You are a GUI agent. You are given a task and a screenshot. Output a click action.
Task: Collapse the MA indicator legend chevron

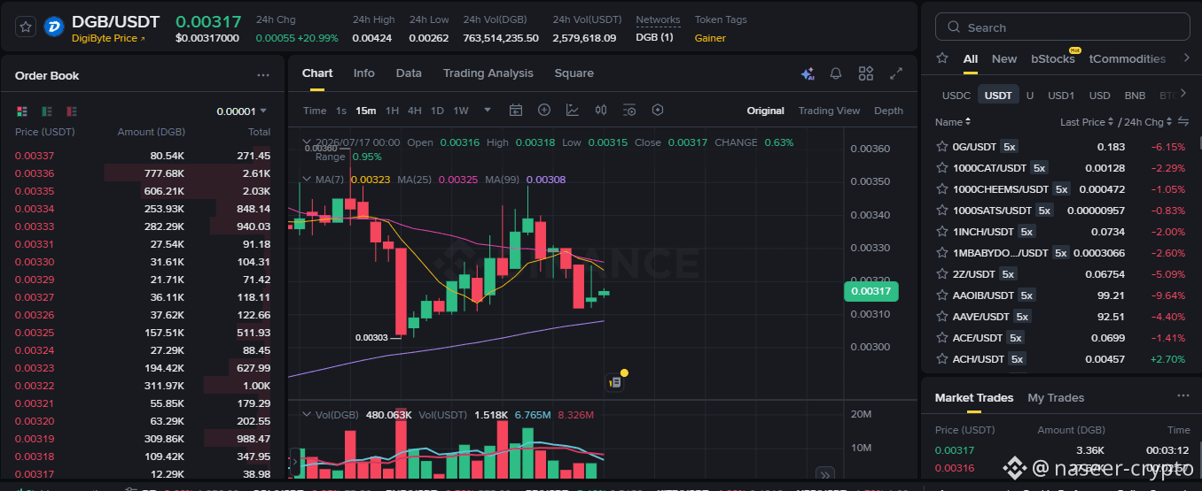[307, 180]
